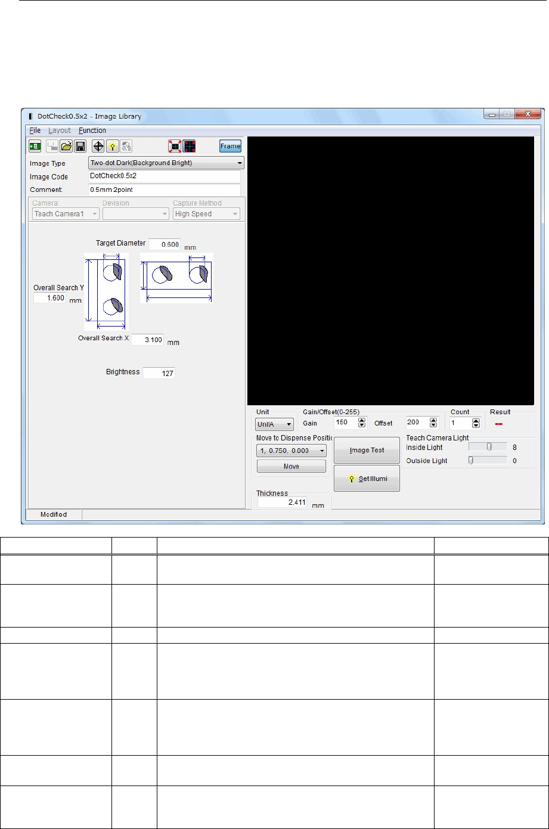Screen dimensions: 549x829
Task: Click the Inside Light slider
Action: tap(488, 446)
